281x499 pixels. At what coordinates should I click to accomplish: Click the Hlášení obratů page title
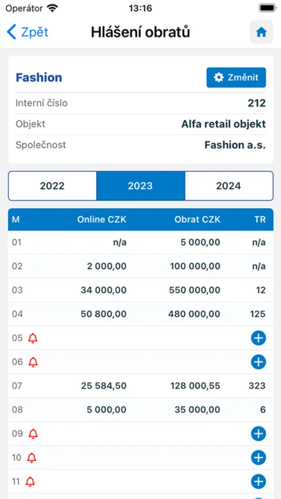coord(140,32)
